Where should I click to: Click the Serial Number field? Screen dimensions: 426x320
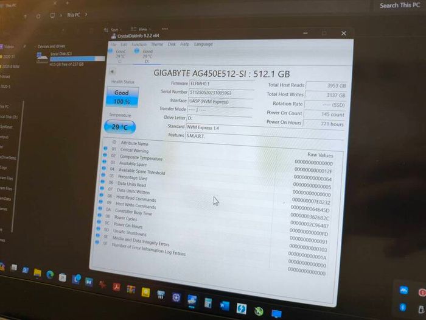tap(221, 93)
